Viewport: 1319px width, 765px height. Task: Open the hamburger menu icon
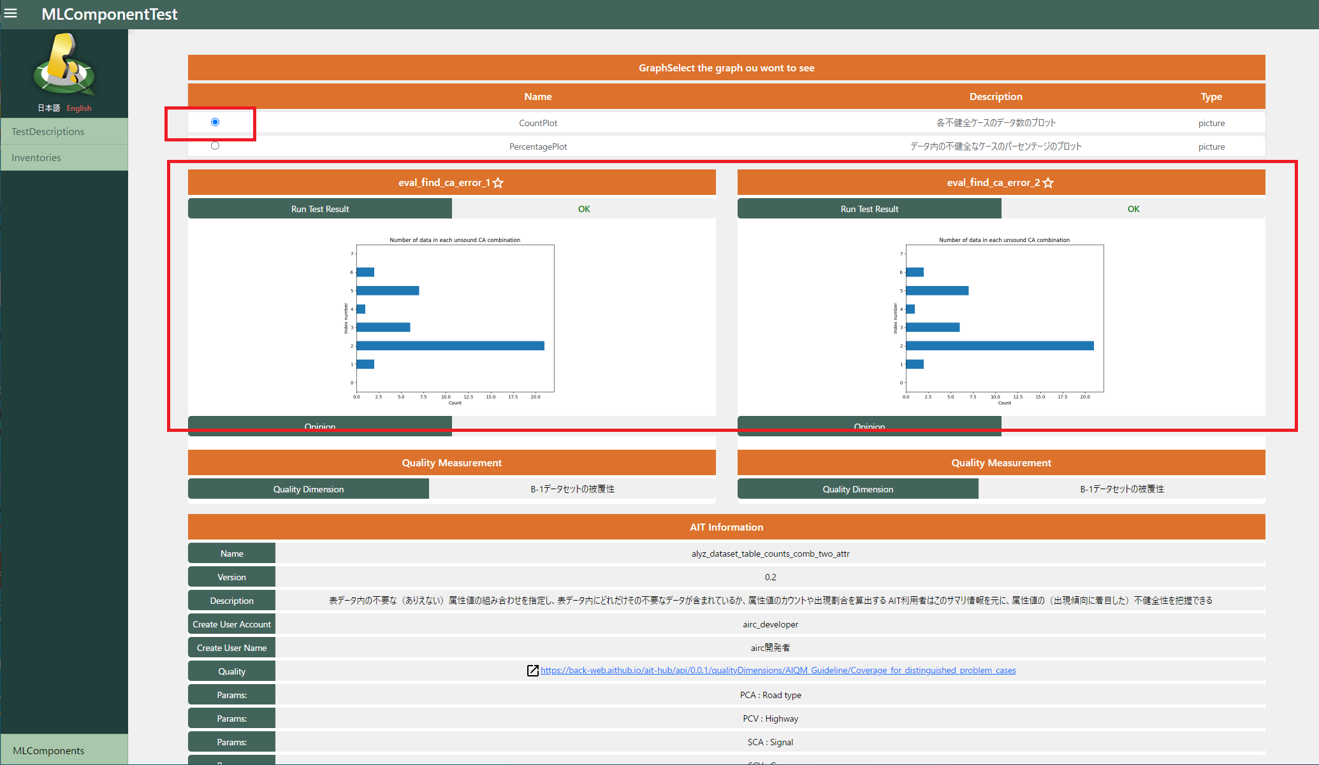point(11,13)
